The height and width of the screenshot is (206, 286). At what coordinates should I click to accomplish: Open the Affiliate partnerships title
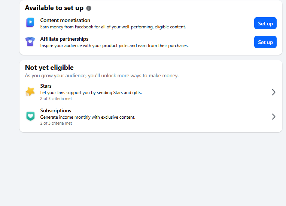(x=64, y=39)
